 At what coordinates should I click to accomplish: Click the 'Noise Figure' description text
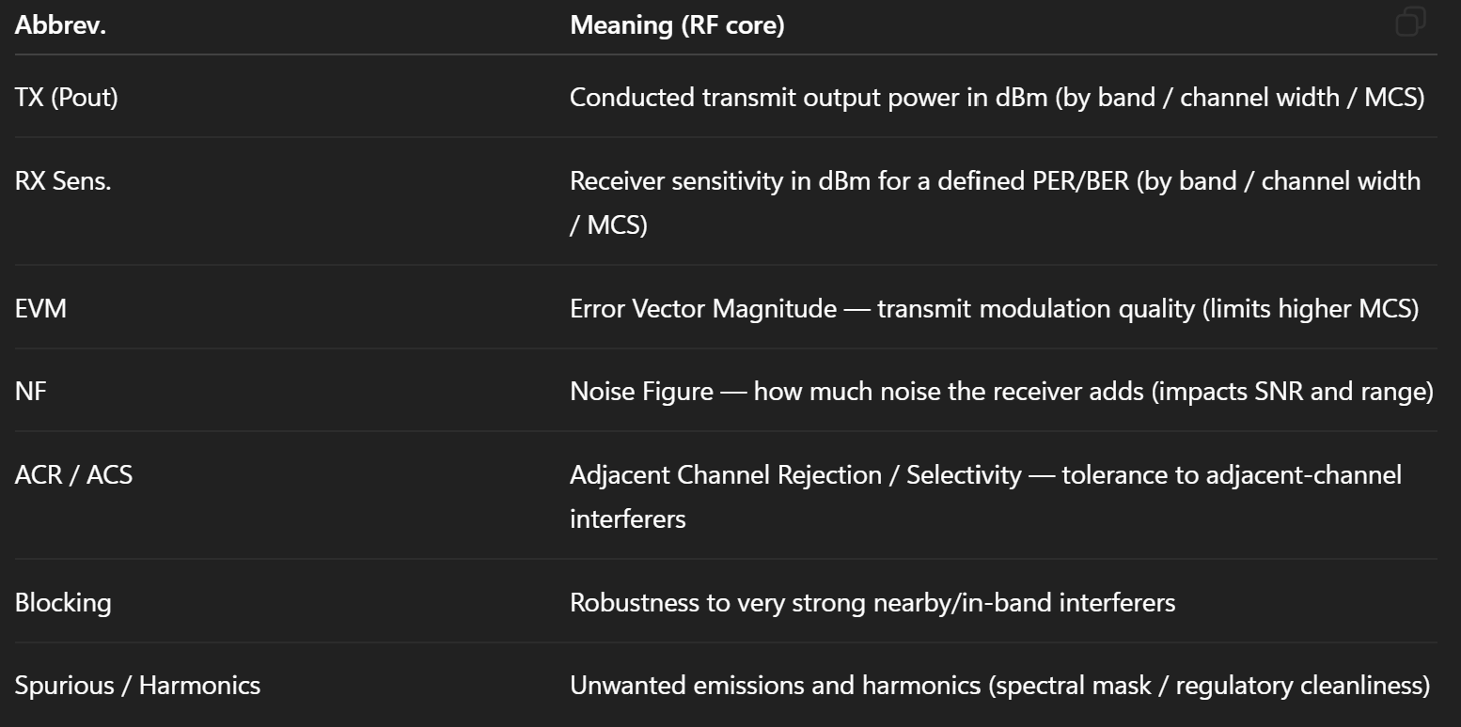[x=641, y=390]
